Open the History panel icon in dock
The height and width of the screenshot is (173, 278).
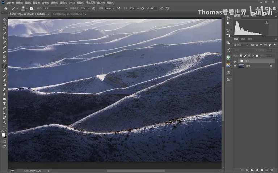click(228, 18)
